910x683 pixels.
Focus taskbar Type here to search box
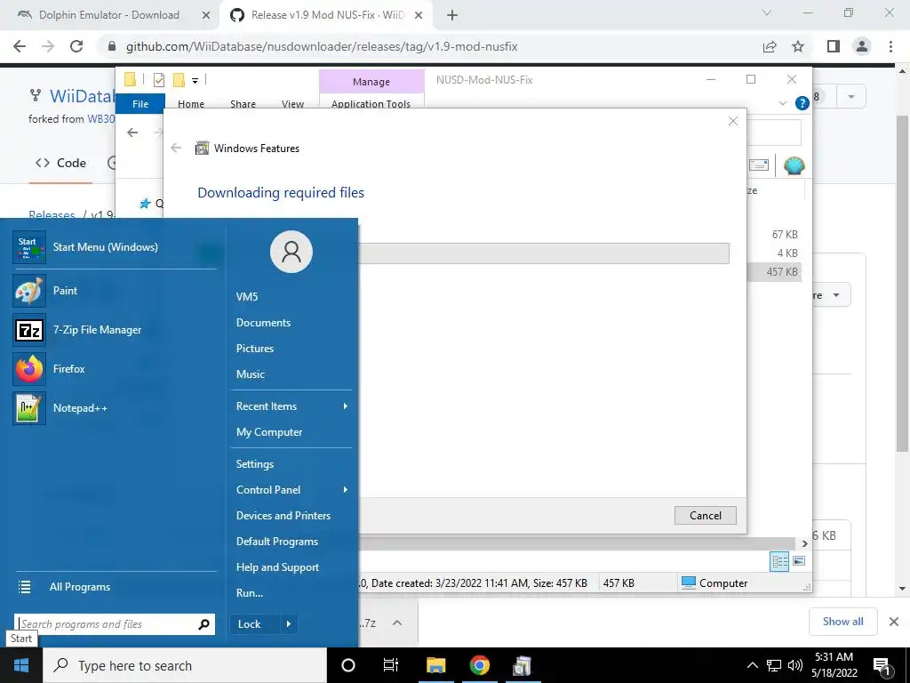tap(185, 665)
